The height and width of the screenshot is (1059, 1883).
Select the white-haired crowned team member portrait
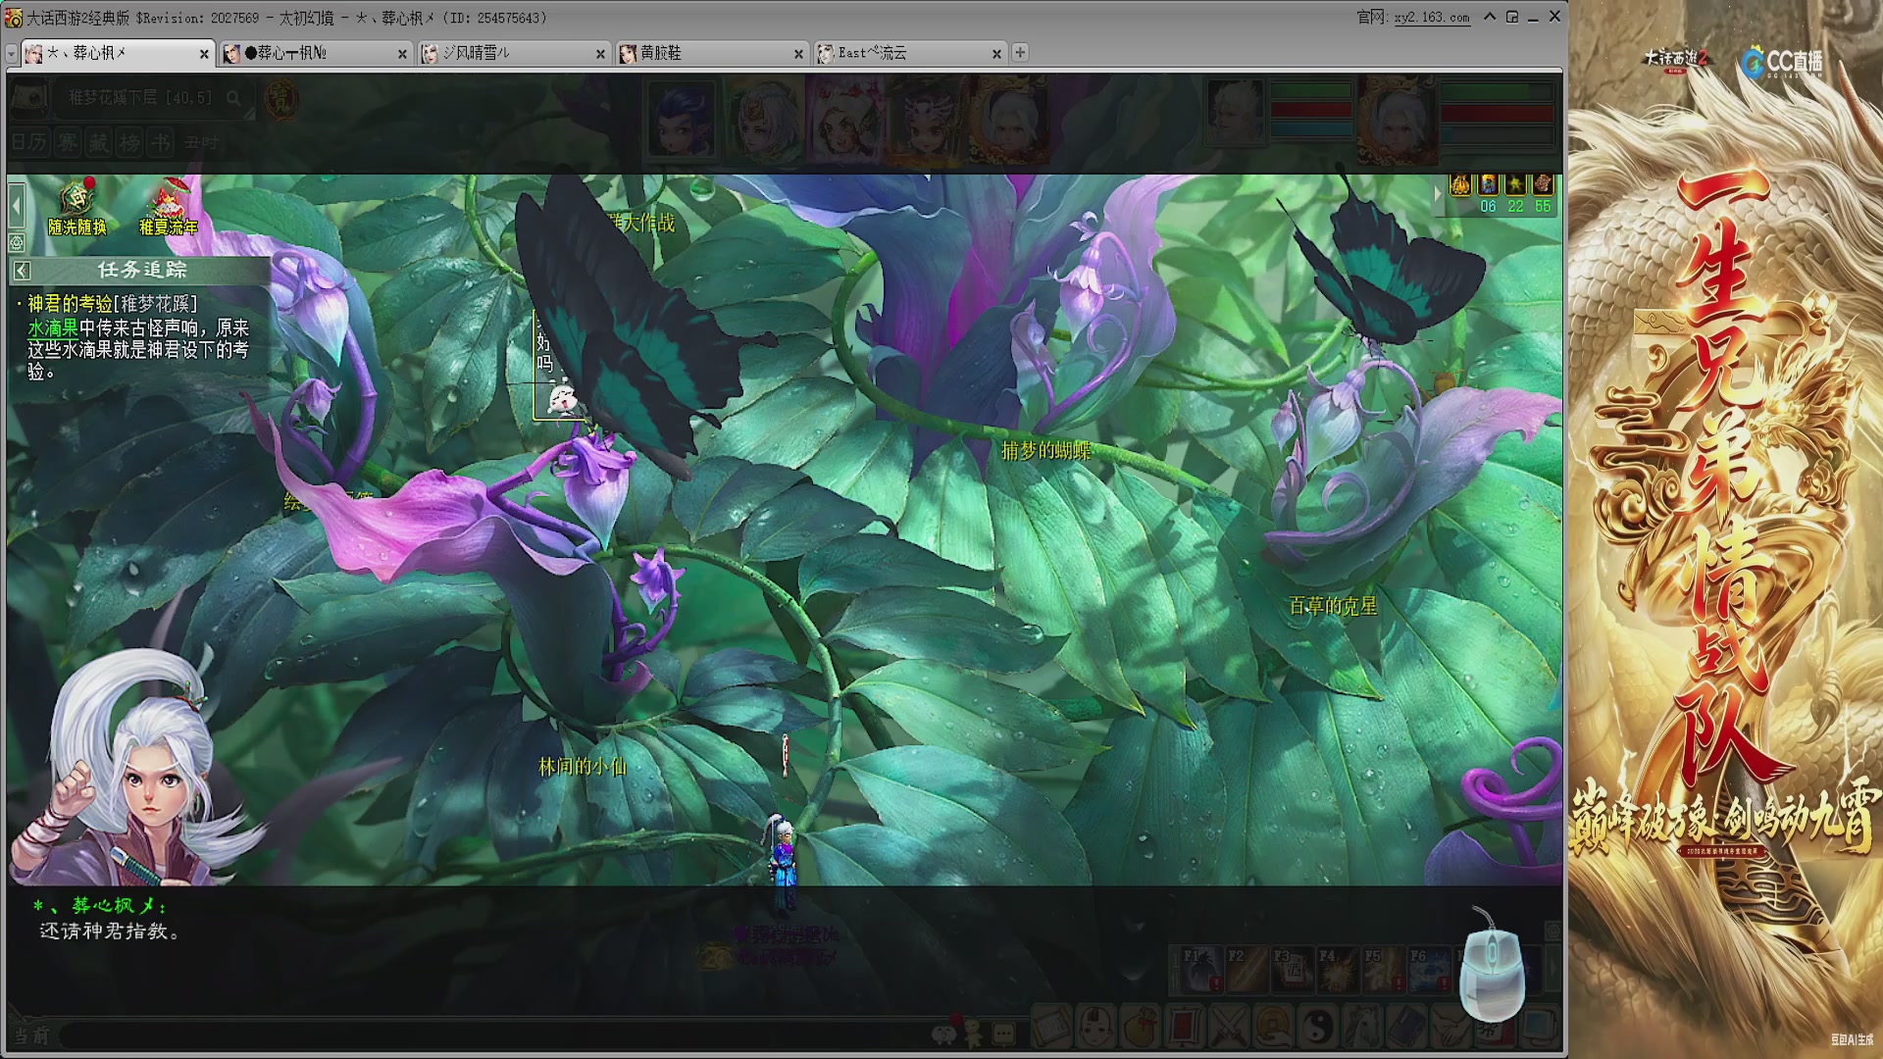(x=763, y=120)
